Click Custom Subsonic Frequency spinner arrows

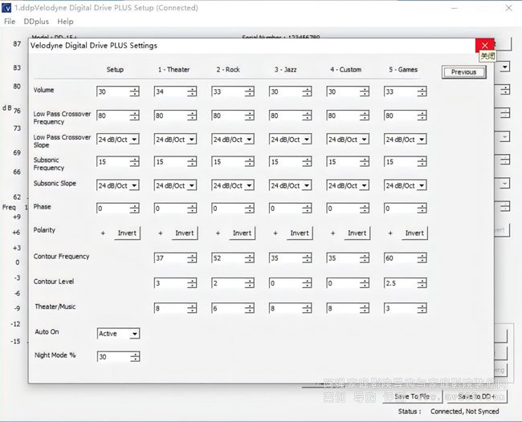(x=364, y=163)
